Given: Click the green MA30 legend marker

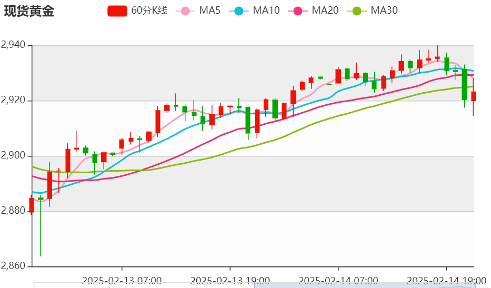Looking at the screenshot, I should tap(357, 11).
